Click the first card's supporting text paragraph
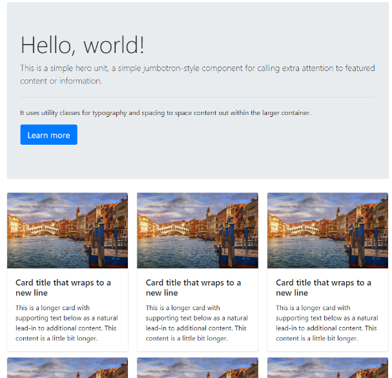Viewport: 392px width, 378px height. [x=67, y=323]
